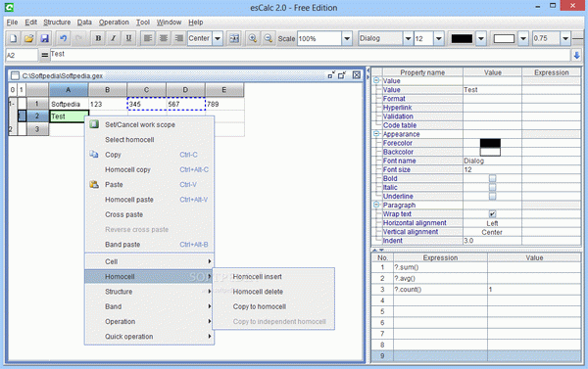Align text center in toolbar

tap(164, 38)
